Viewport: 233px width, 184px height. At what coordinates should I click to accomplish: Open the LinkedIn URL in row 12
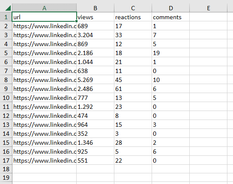44,116
